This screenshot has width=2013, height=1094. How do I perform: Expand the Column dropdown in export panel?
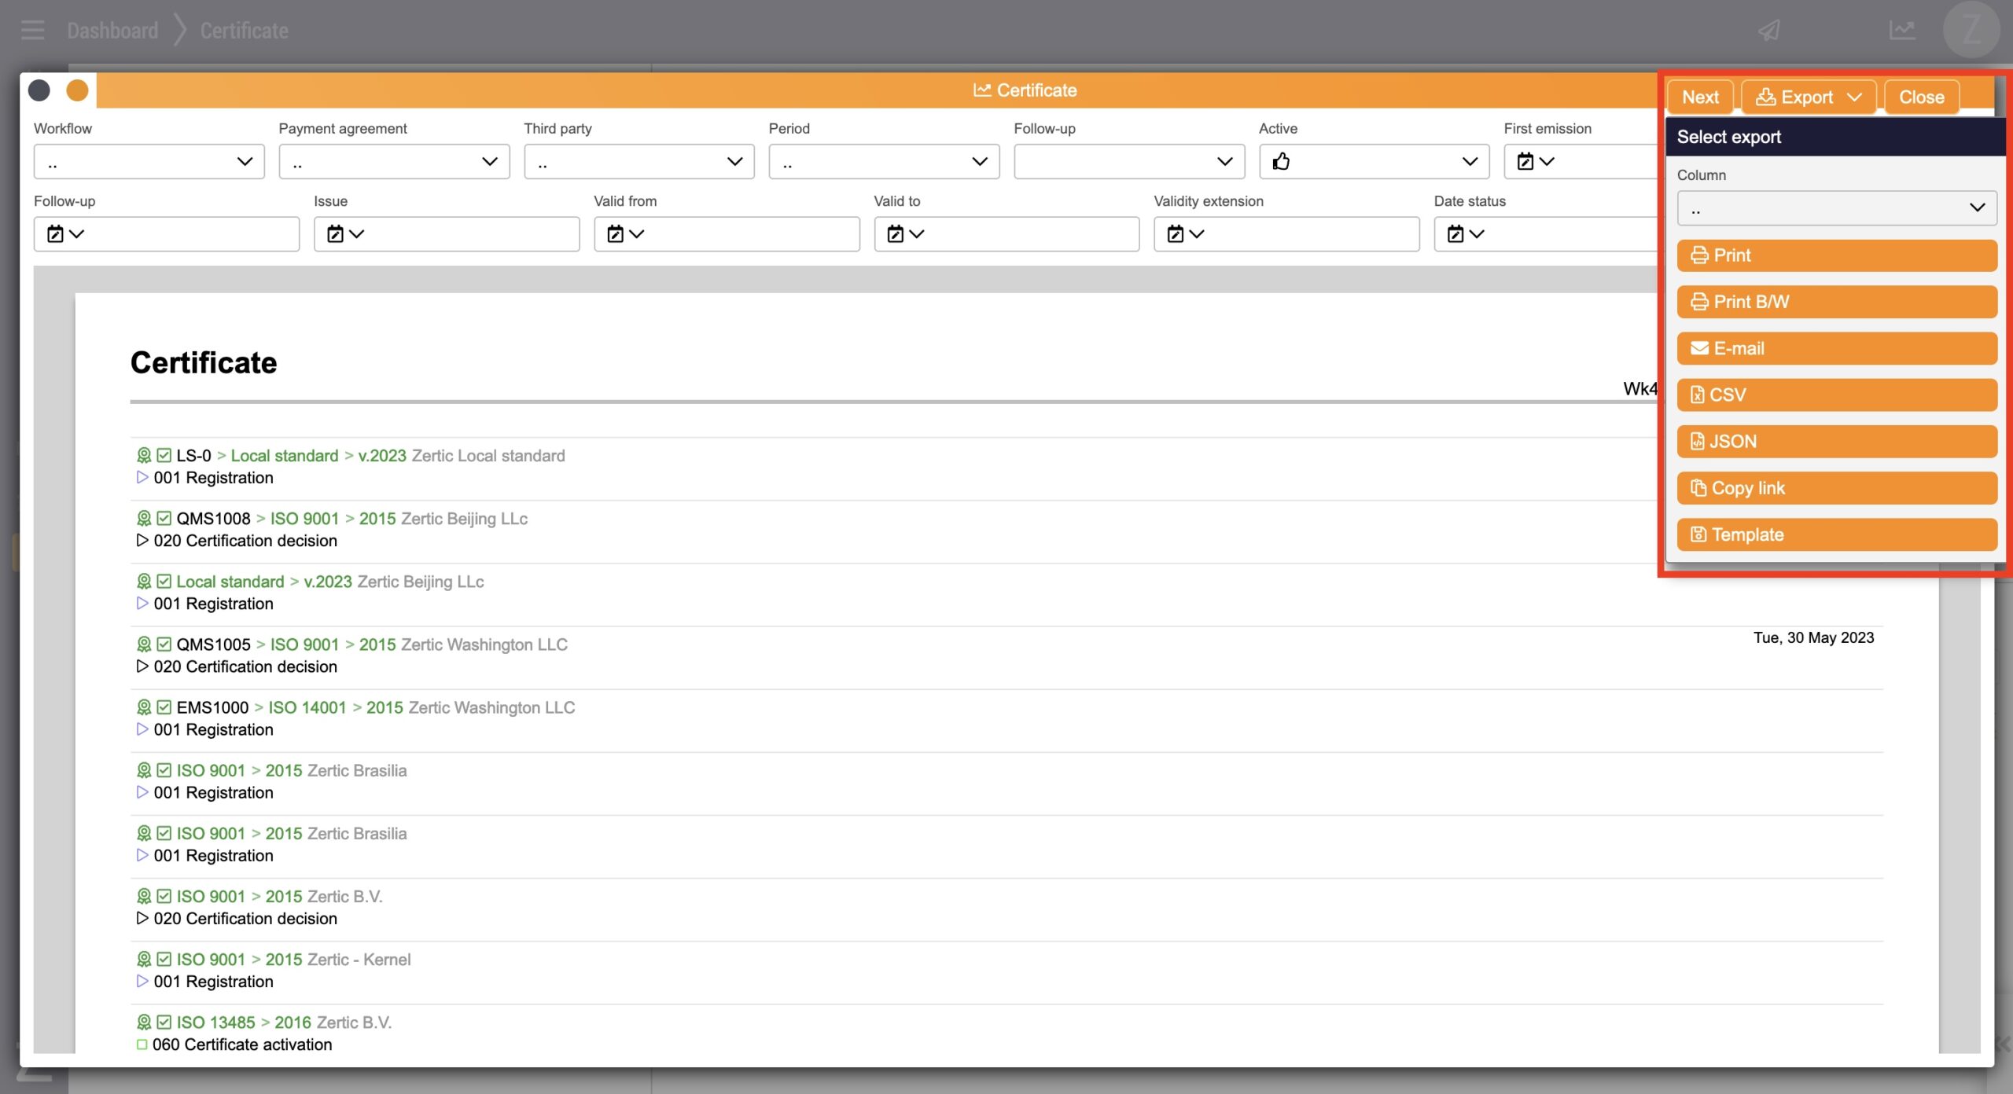point(1836,208)
